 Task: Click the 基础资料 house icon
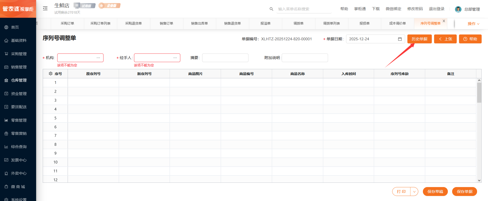point(6,41)
